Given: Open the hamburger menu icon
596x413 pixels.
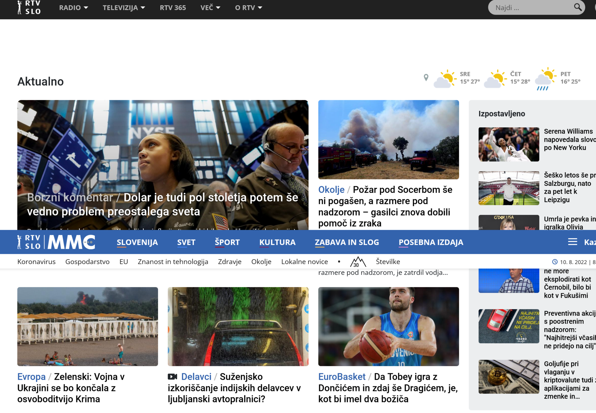Looking at the screenshot, I should tap(572, 242).
